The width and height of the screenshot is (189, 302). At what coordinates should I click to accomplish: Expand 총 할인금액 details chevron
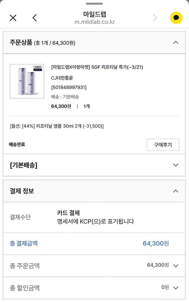pyautogui.click(x=176, y=288)
